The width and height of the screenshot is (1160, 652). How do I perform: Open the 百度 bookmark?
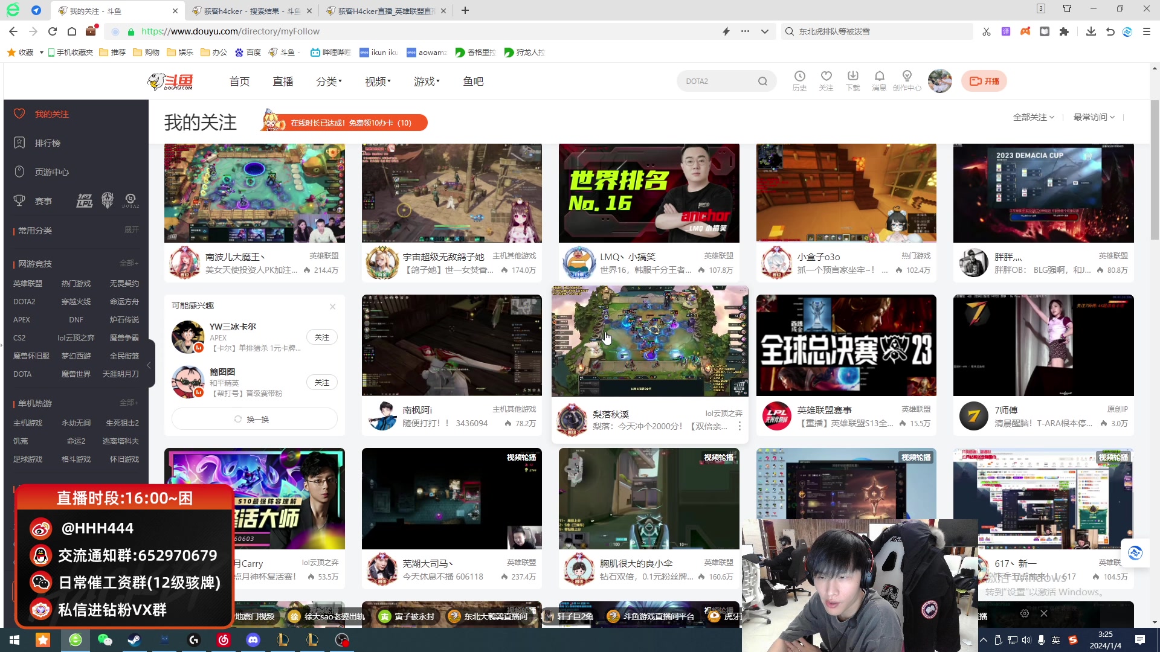tap(248, 53)
